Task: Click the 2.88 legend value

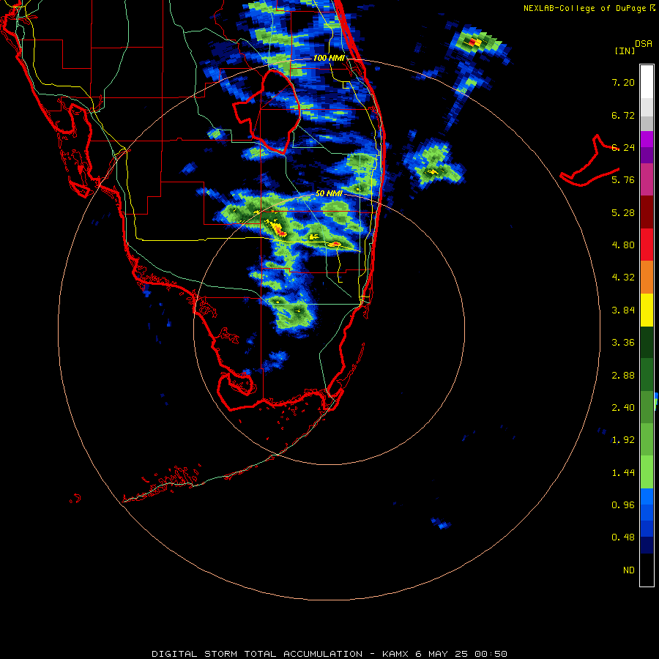Action: [623, 376]
